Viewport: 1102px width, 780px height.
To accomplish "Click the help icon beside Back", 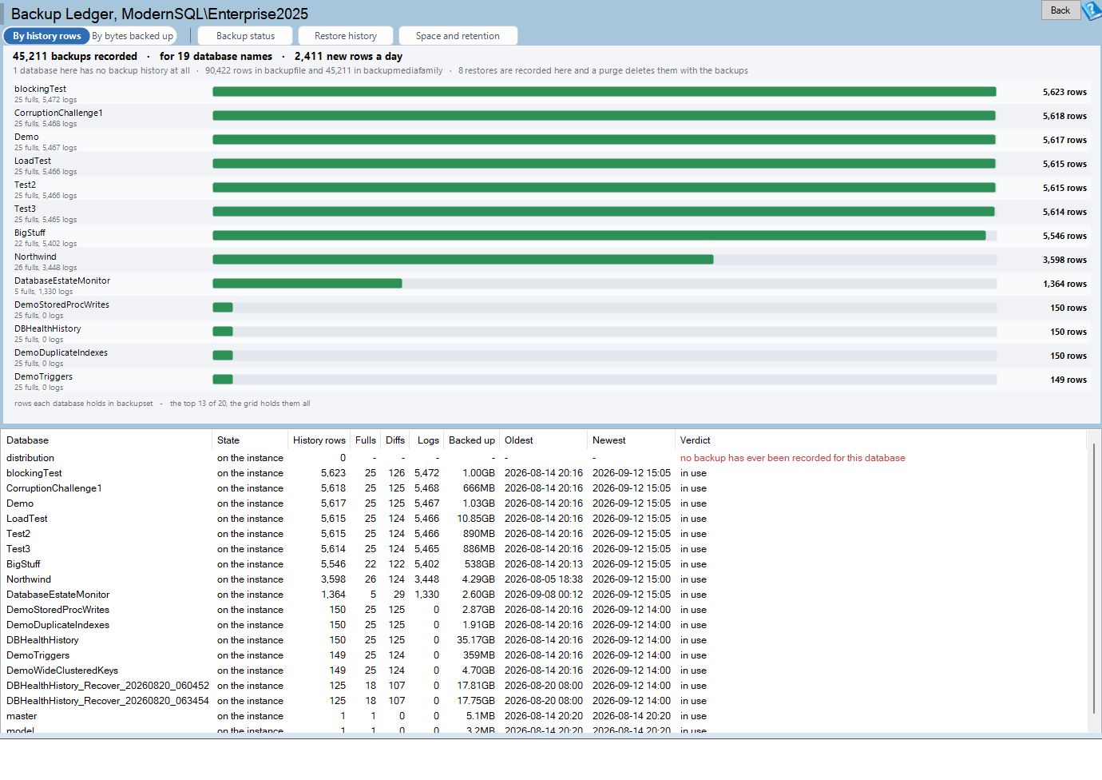I will (x=1092, y=10).
